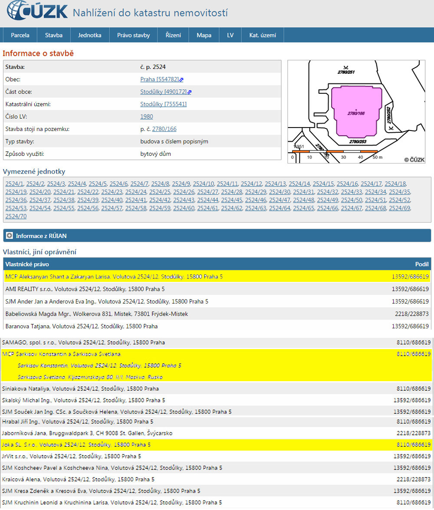This screenshot has width=434, height=510.
Task: Open unit link 2524/69
Action: [399, 208]
